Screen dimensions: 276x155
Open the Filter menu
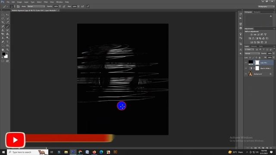[46, 2]
